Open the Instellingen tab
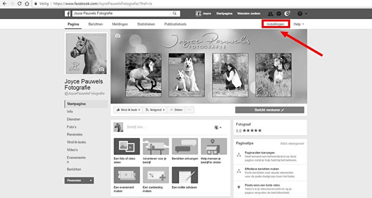 pos(275,24)
